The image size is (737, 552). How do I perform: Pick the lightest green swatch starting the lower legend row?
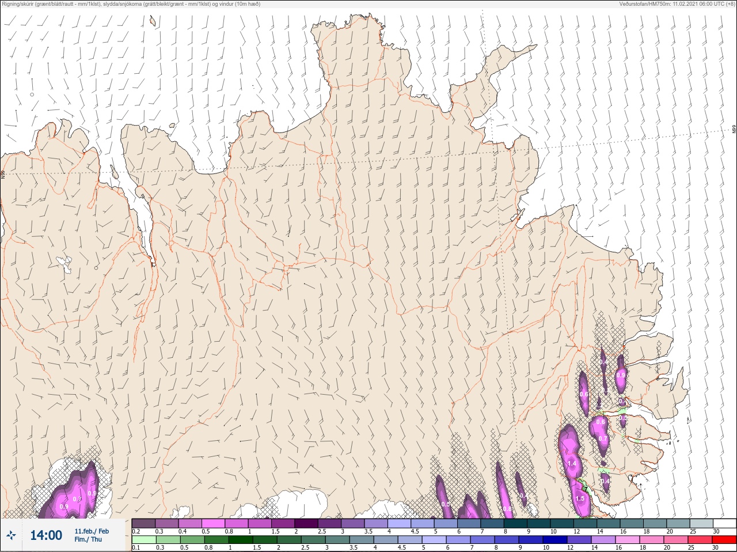tap(143, 540)
